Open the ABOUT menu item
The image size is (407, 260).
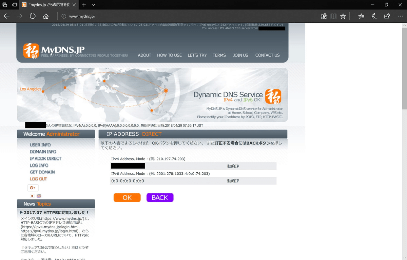(x=144, y=55)
